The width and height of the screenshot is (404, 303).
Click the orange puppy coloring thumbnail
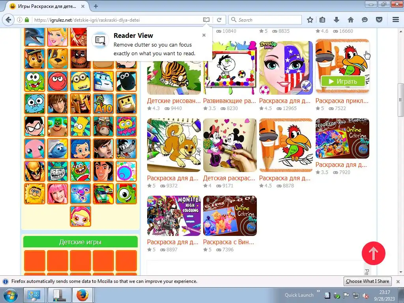coord(174,145)
